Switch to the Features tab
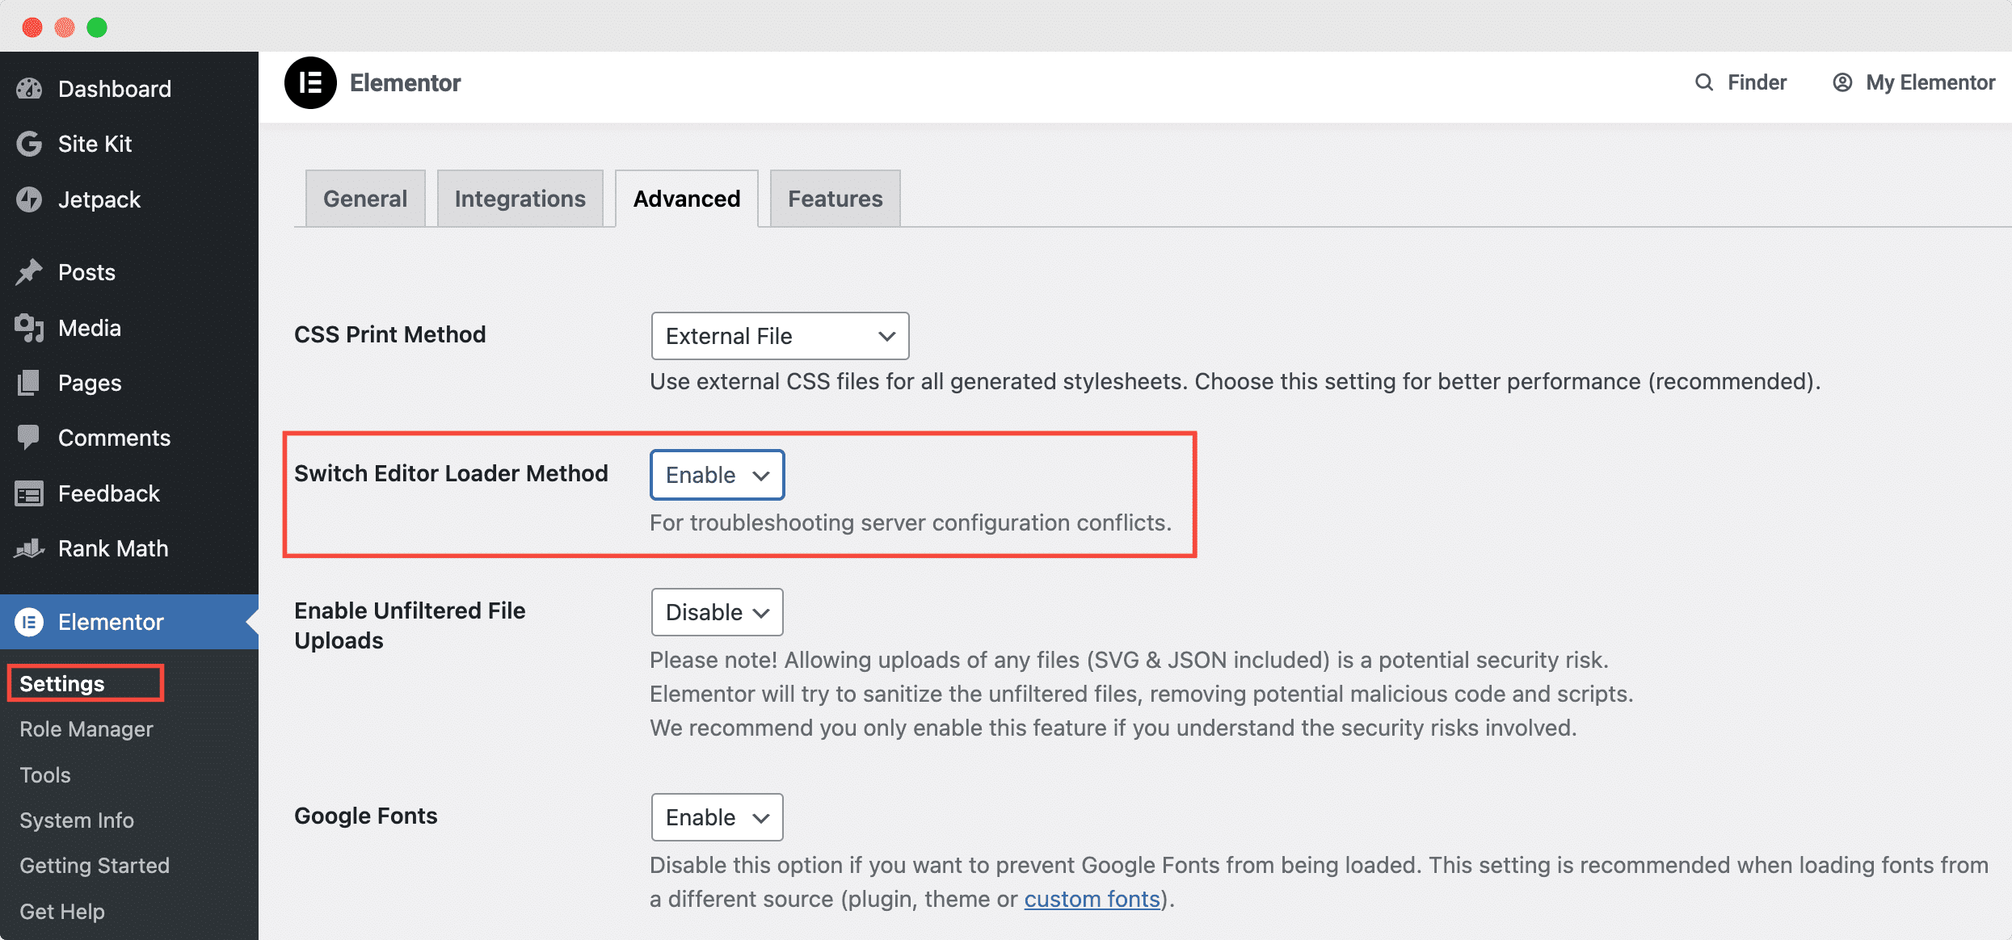The image size is (2012, 940). (x=834, y=198)
